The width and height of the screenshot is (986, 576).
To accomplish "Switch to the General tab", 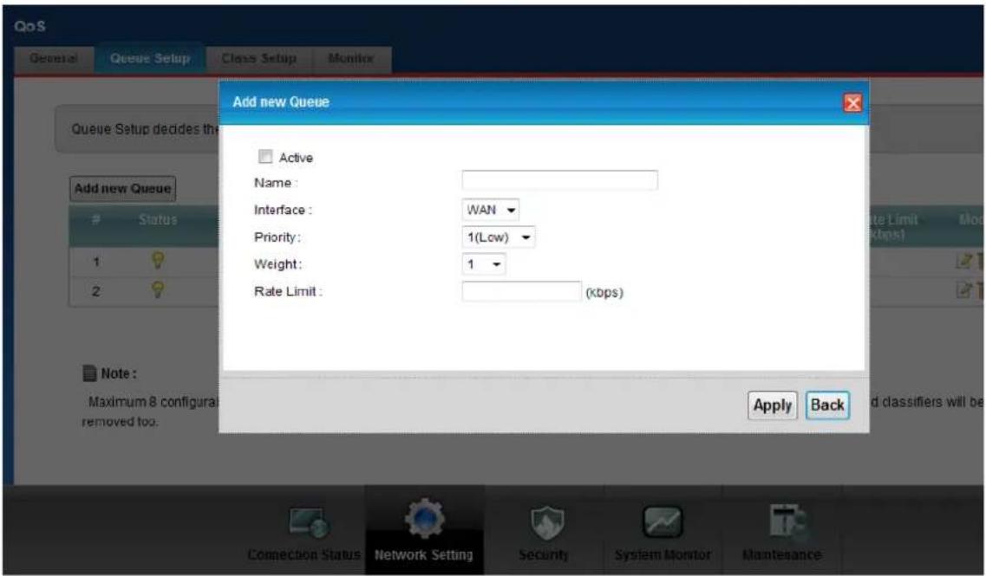I will coord(54,58).
